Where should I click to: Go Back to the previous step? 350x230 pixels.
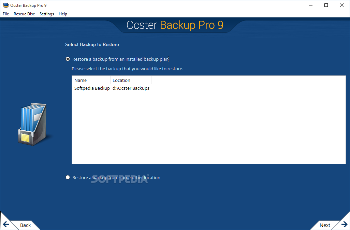click(25, 225)
